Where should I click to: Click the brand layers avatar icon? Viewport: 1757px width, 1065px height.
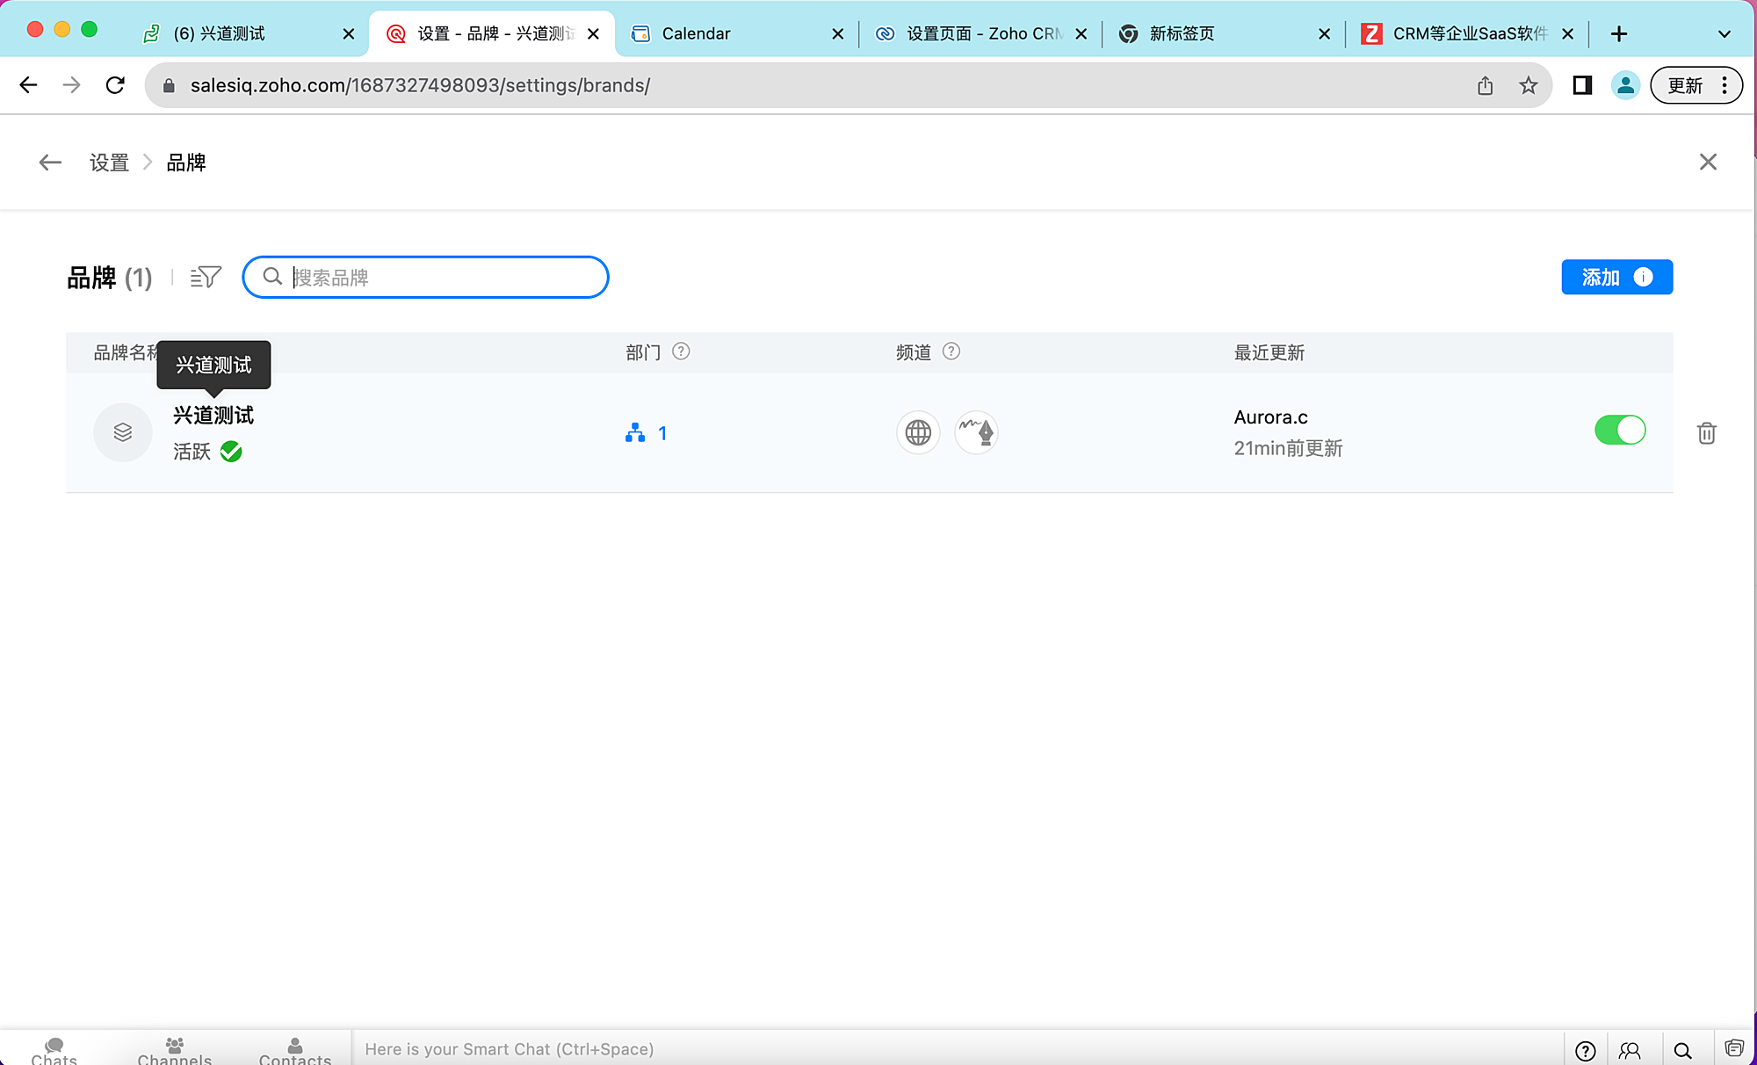pos(123,432)
